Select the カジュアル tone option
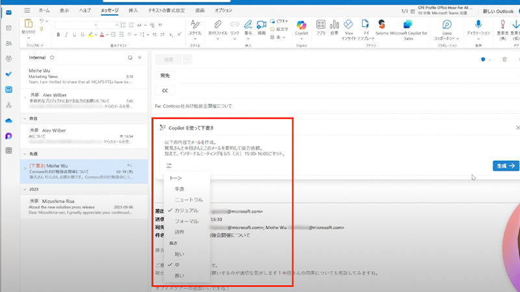Viewport: 520px width, 292px height. pos(187,210)
